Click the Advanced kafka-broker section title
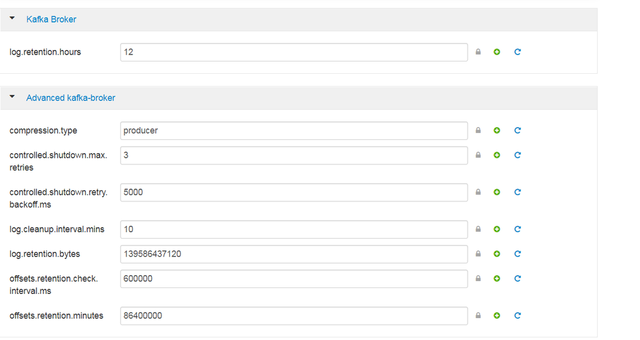Viewport: 640px width, 340px height. tap(70, 98)
